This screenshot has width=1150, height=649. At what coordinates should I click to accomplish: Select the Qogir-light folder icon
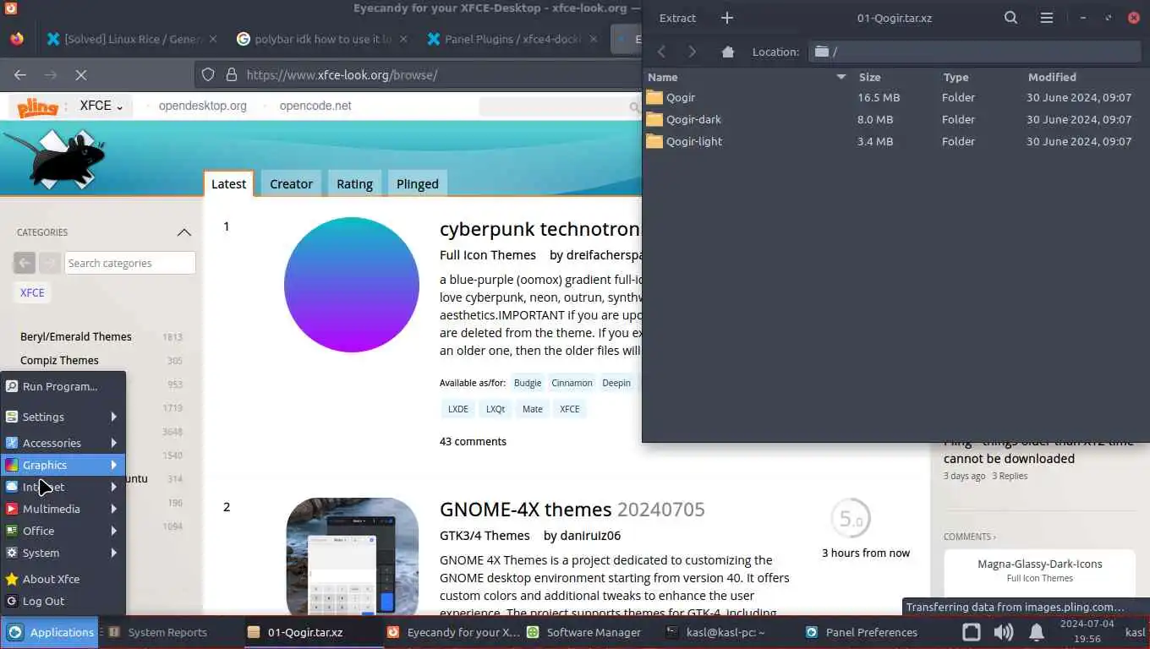(654, 141)
